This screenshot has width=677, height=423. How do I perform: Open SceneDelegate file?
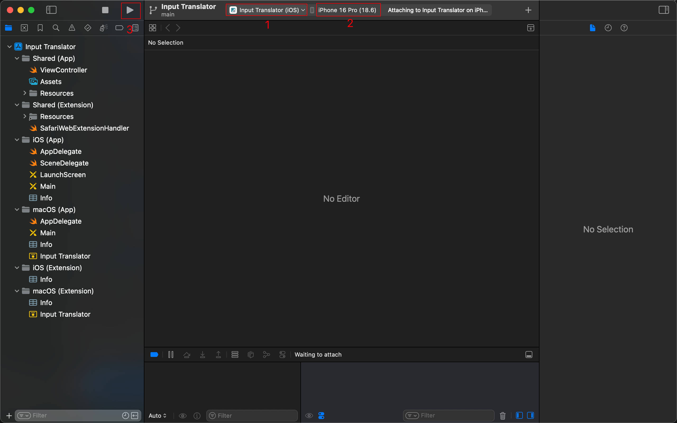tap(64, 163)
